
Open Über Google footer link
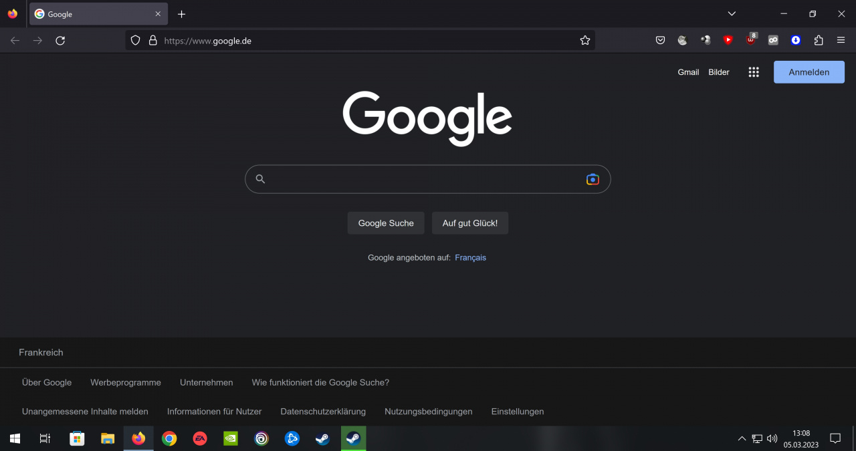pos(47,383)
